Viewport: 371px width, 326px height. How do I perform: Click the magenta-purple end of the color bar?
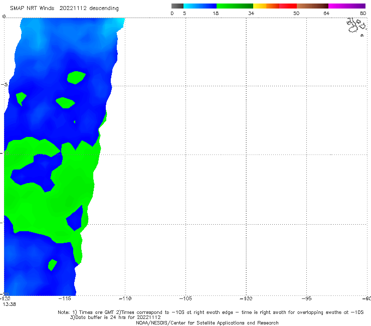(347, 6)
